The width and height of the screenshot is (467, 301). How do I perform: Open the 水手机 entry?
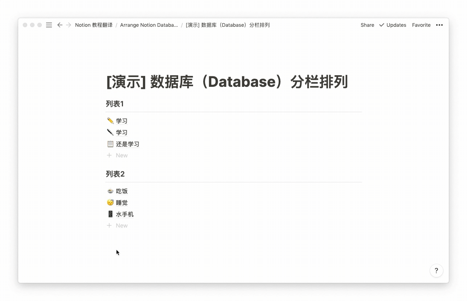pyautogui.click(x=125, y=215)
